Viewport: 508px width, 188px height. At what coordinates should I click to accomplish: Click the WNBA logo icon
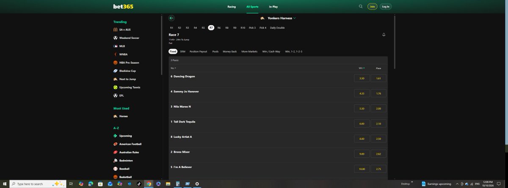pyautogui.click(x=115, y=54)
